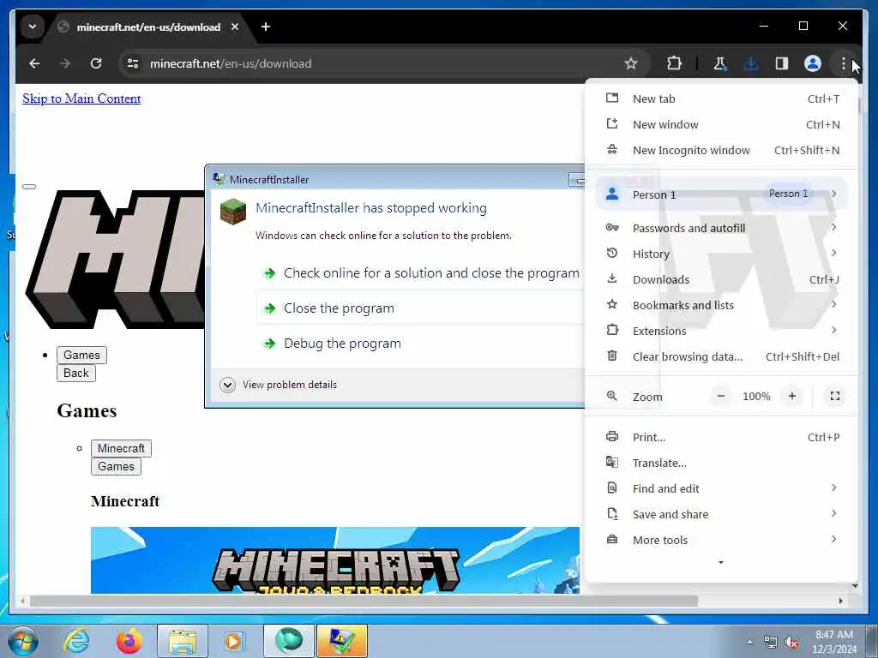Expand Passwords and autofill submenu

click(x=721, y=228)
